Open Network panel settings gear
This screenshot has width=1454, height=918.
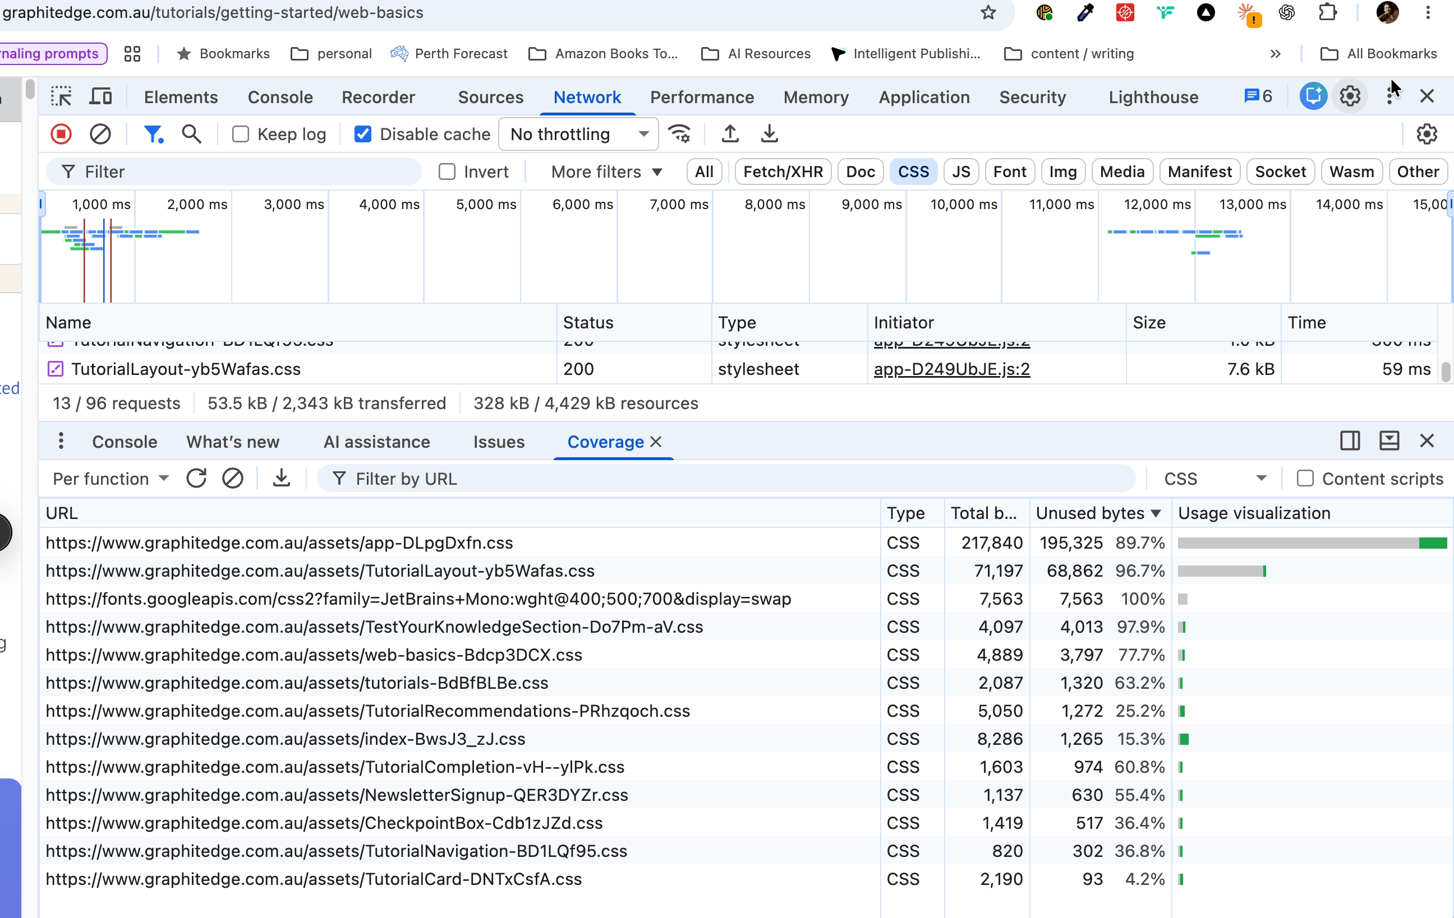(x=1427, y=134)
